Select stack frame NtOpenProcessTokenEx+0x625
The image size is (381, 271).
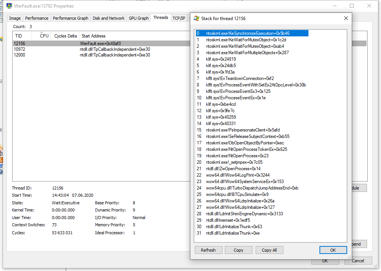252,149
